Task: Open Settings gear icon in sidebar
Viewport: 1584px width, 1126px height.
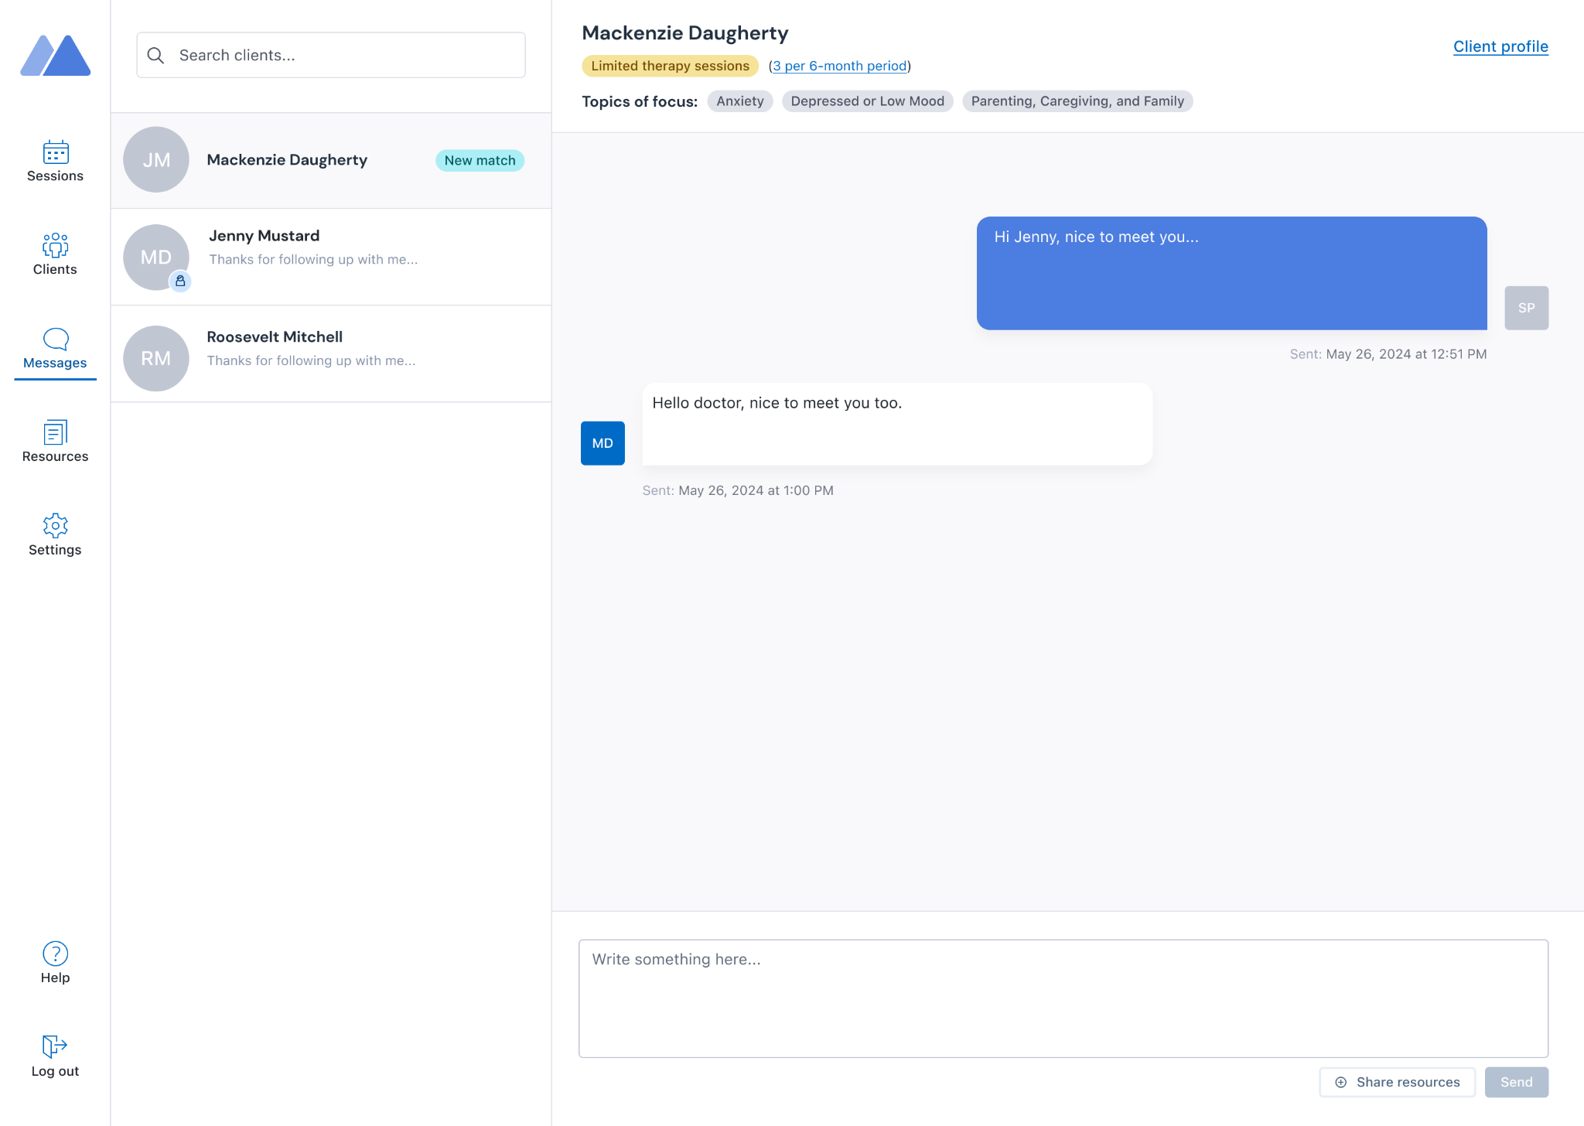Action: click(55, 526)
